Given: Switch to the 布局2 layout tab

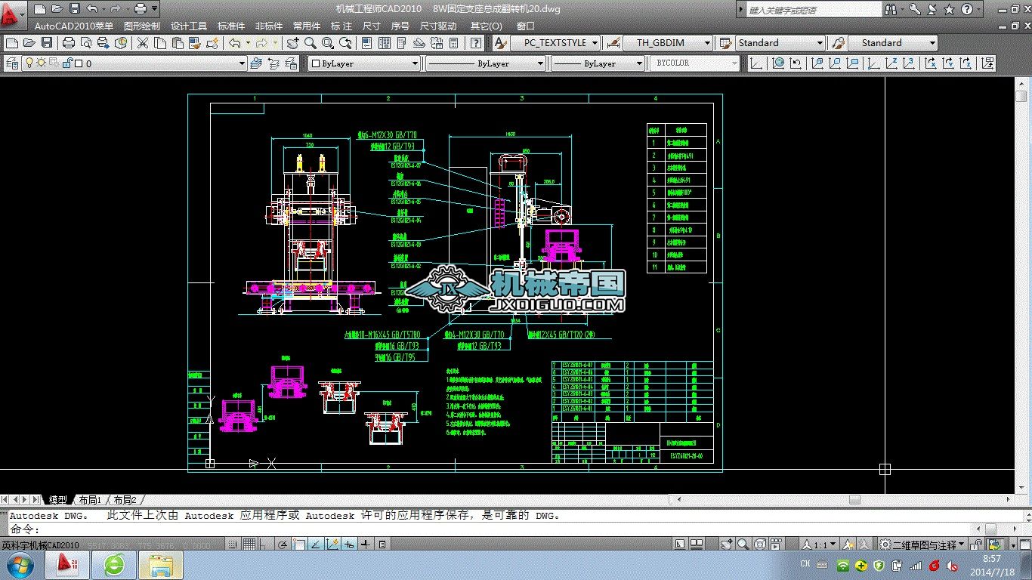Looking at the screenshot, I should point(125,500).
